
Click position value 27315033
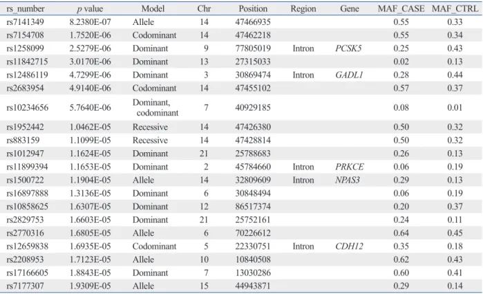point(253,62)
